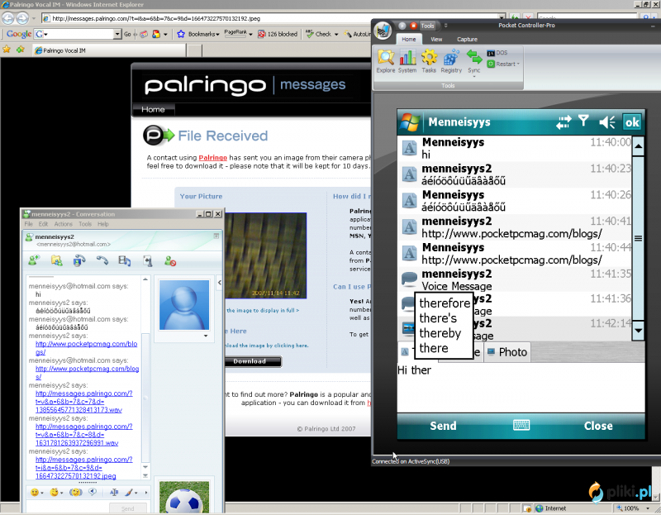Switch to Home ribbon tab
Image resolution: width=661 pixels, height=515 pixels.
click(408, 39)
